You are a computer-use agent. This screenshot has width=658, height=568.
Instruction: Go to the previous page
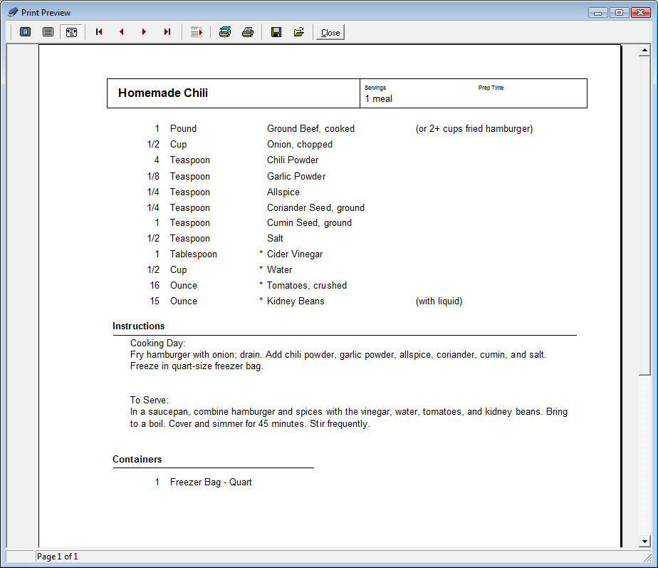coord(122,32)
